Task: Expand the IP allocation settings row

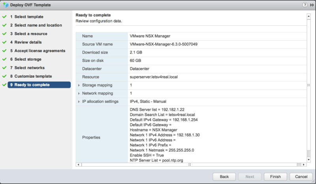Action: (x=79, y=102)
